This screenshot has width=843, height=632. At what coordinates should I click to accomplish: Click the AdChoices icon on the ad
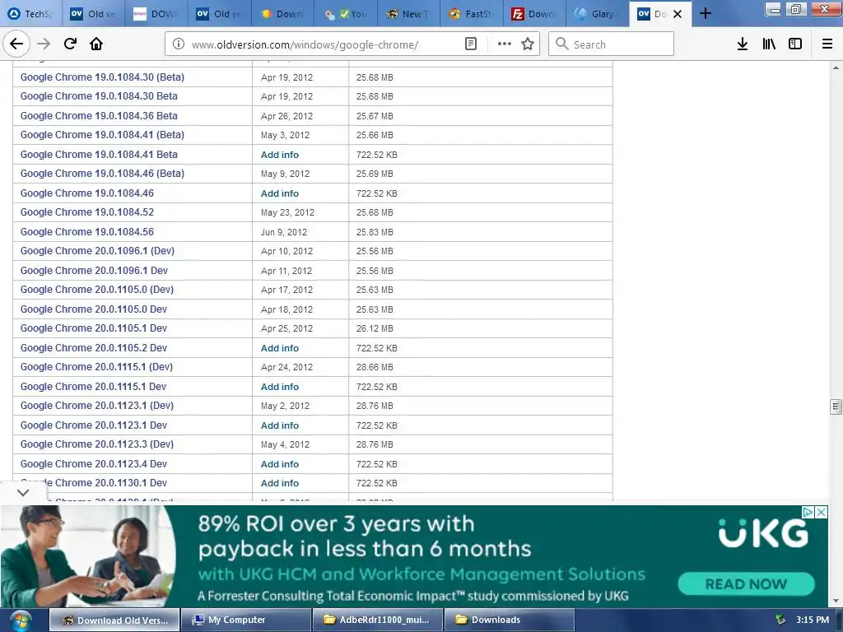(x=808, y=512)
